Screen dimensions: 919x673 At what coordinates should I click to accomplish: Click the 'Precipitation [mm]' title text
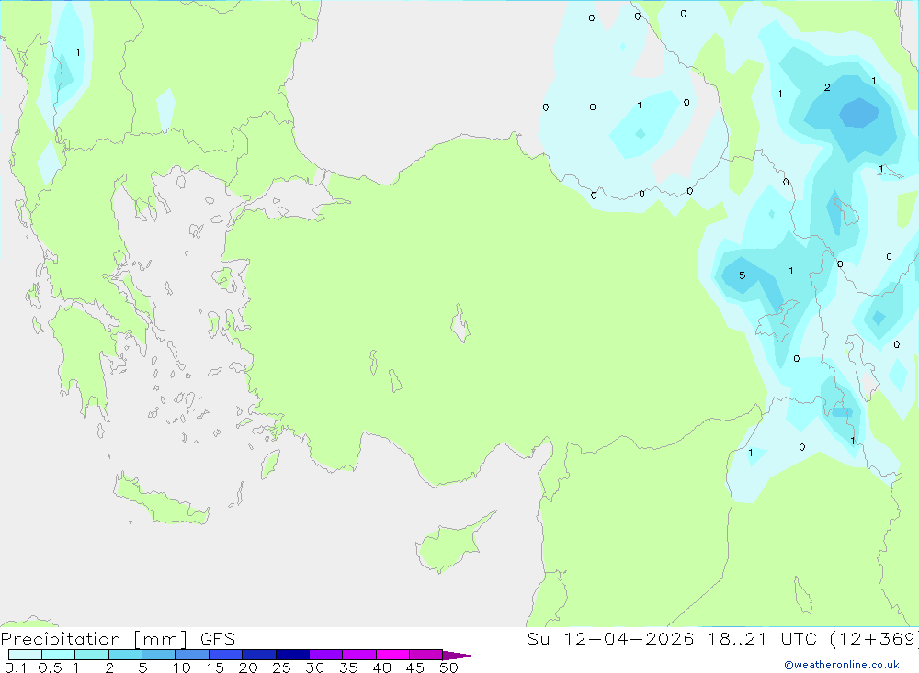click(95, 639)
